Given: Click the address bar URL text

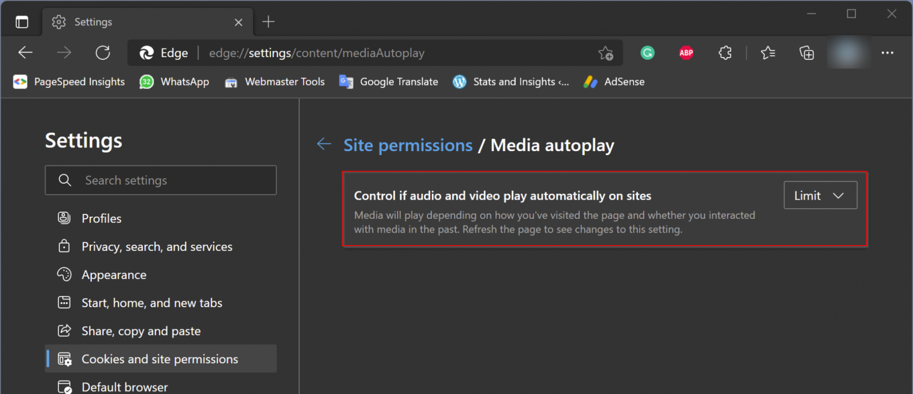Looking at the screenshot, I should [x=317, y=53].
